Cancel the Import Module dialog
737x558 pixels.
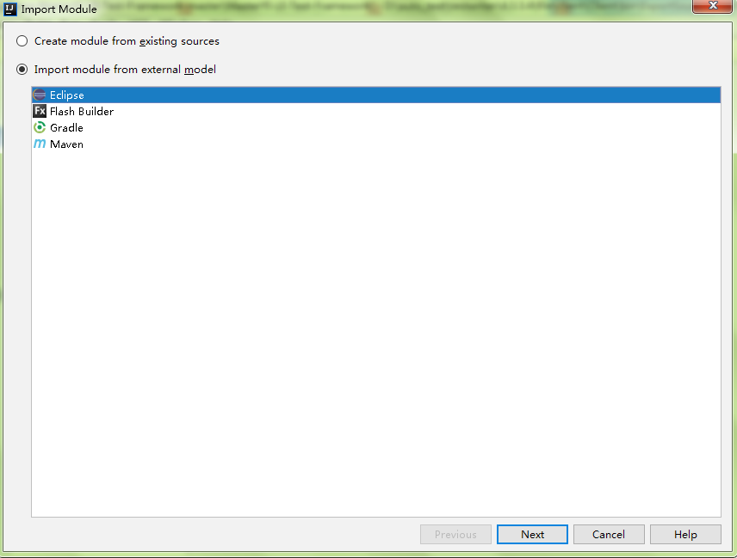point(609,535)
